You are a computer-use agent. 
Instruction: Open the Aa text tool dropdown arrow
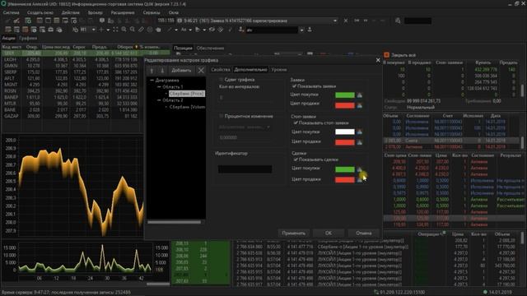190,30
